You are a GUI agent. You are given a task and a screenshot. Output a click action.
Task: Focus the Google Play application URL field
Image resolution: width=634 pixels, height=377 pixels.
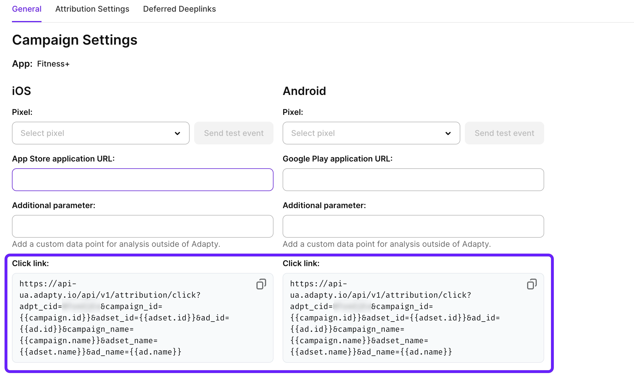pos(413,180)
